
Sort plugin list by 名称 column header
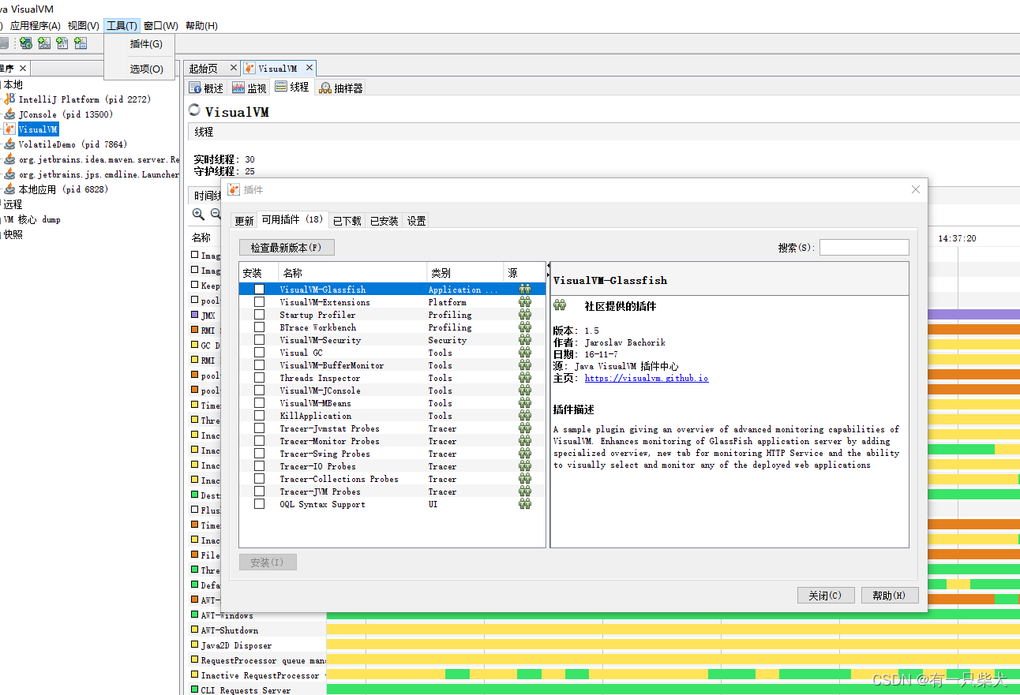pos(353,273)
